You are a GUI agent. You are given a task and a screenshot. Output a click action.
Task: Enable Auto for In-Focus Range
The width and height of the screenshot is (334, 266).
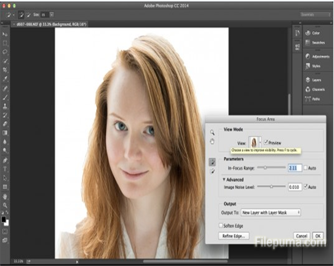306,168
